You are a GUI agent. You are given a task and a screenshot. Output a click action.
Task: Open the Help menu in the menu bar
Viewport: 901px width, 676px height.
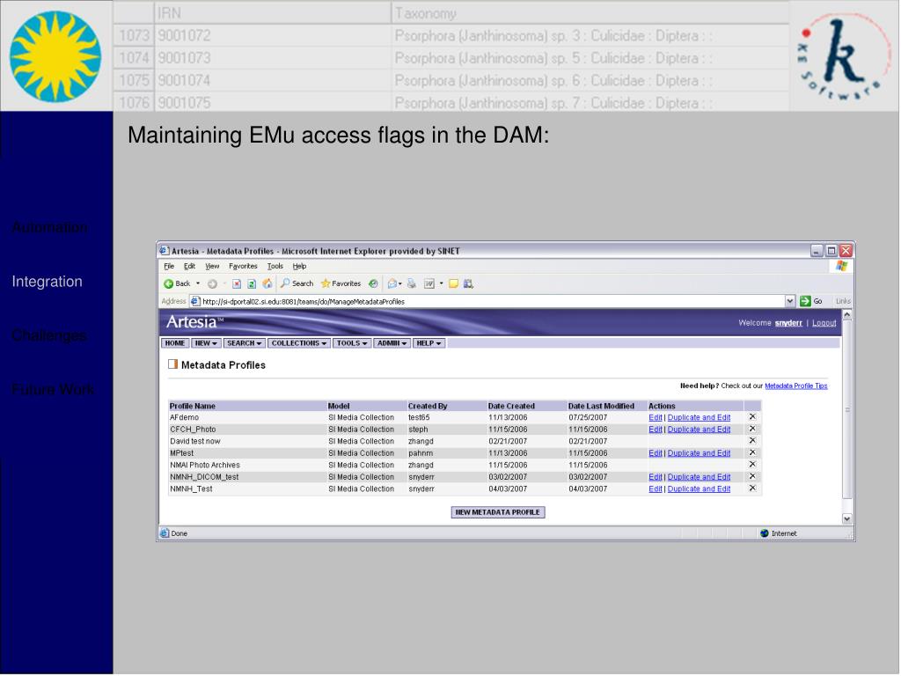click(299, 267)
